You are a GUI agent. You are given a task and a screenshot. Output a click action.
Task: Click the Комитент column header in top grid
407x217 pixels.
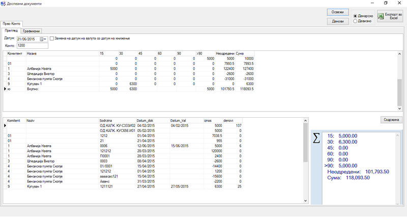point(16,53)
